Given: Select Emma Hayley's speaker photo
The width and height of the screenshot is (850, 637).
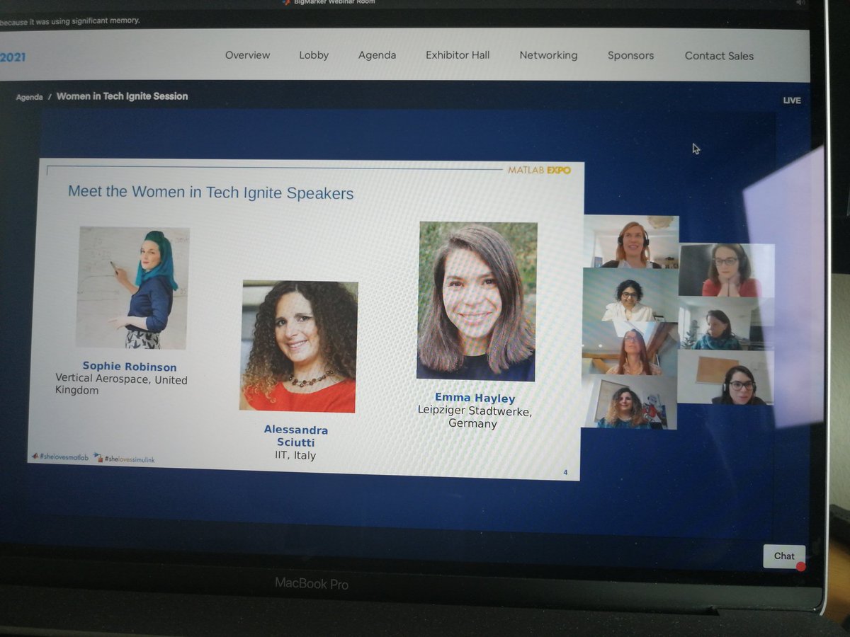Looking at the screenshot, I should [x=476, y=302].
